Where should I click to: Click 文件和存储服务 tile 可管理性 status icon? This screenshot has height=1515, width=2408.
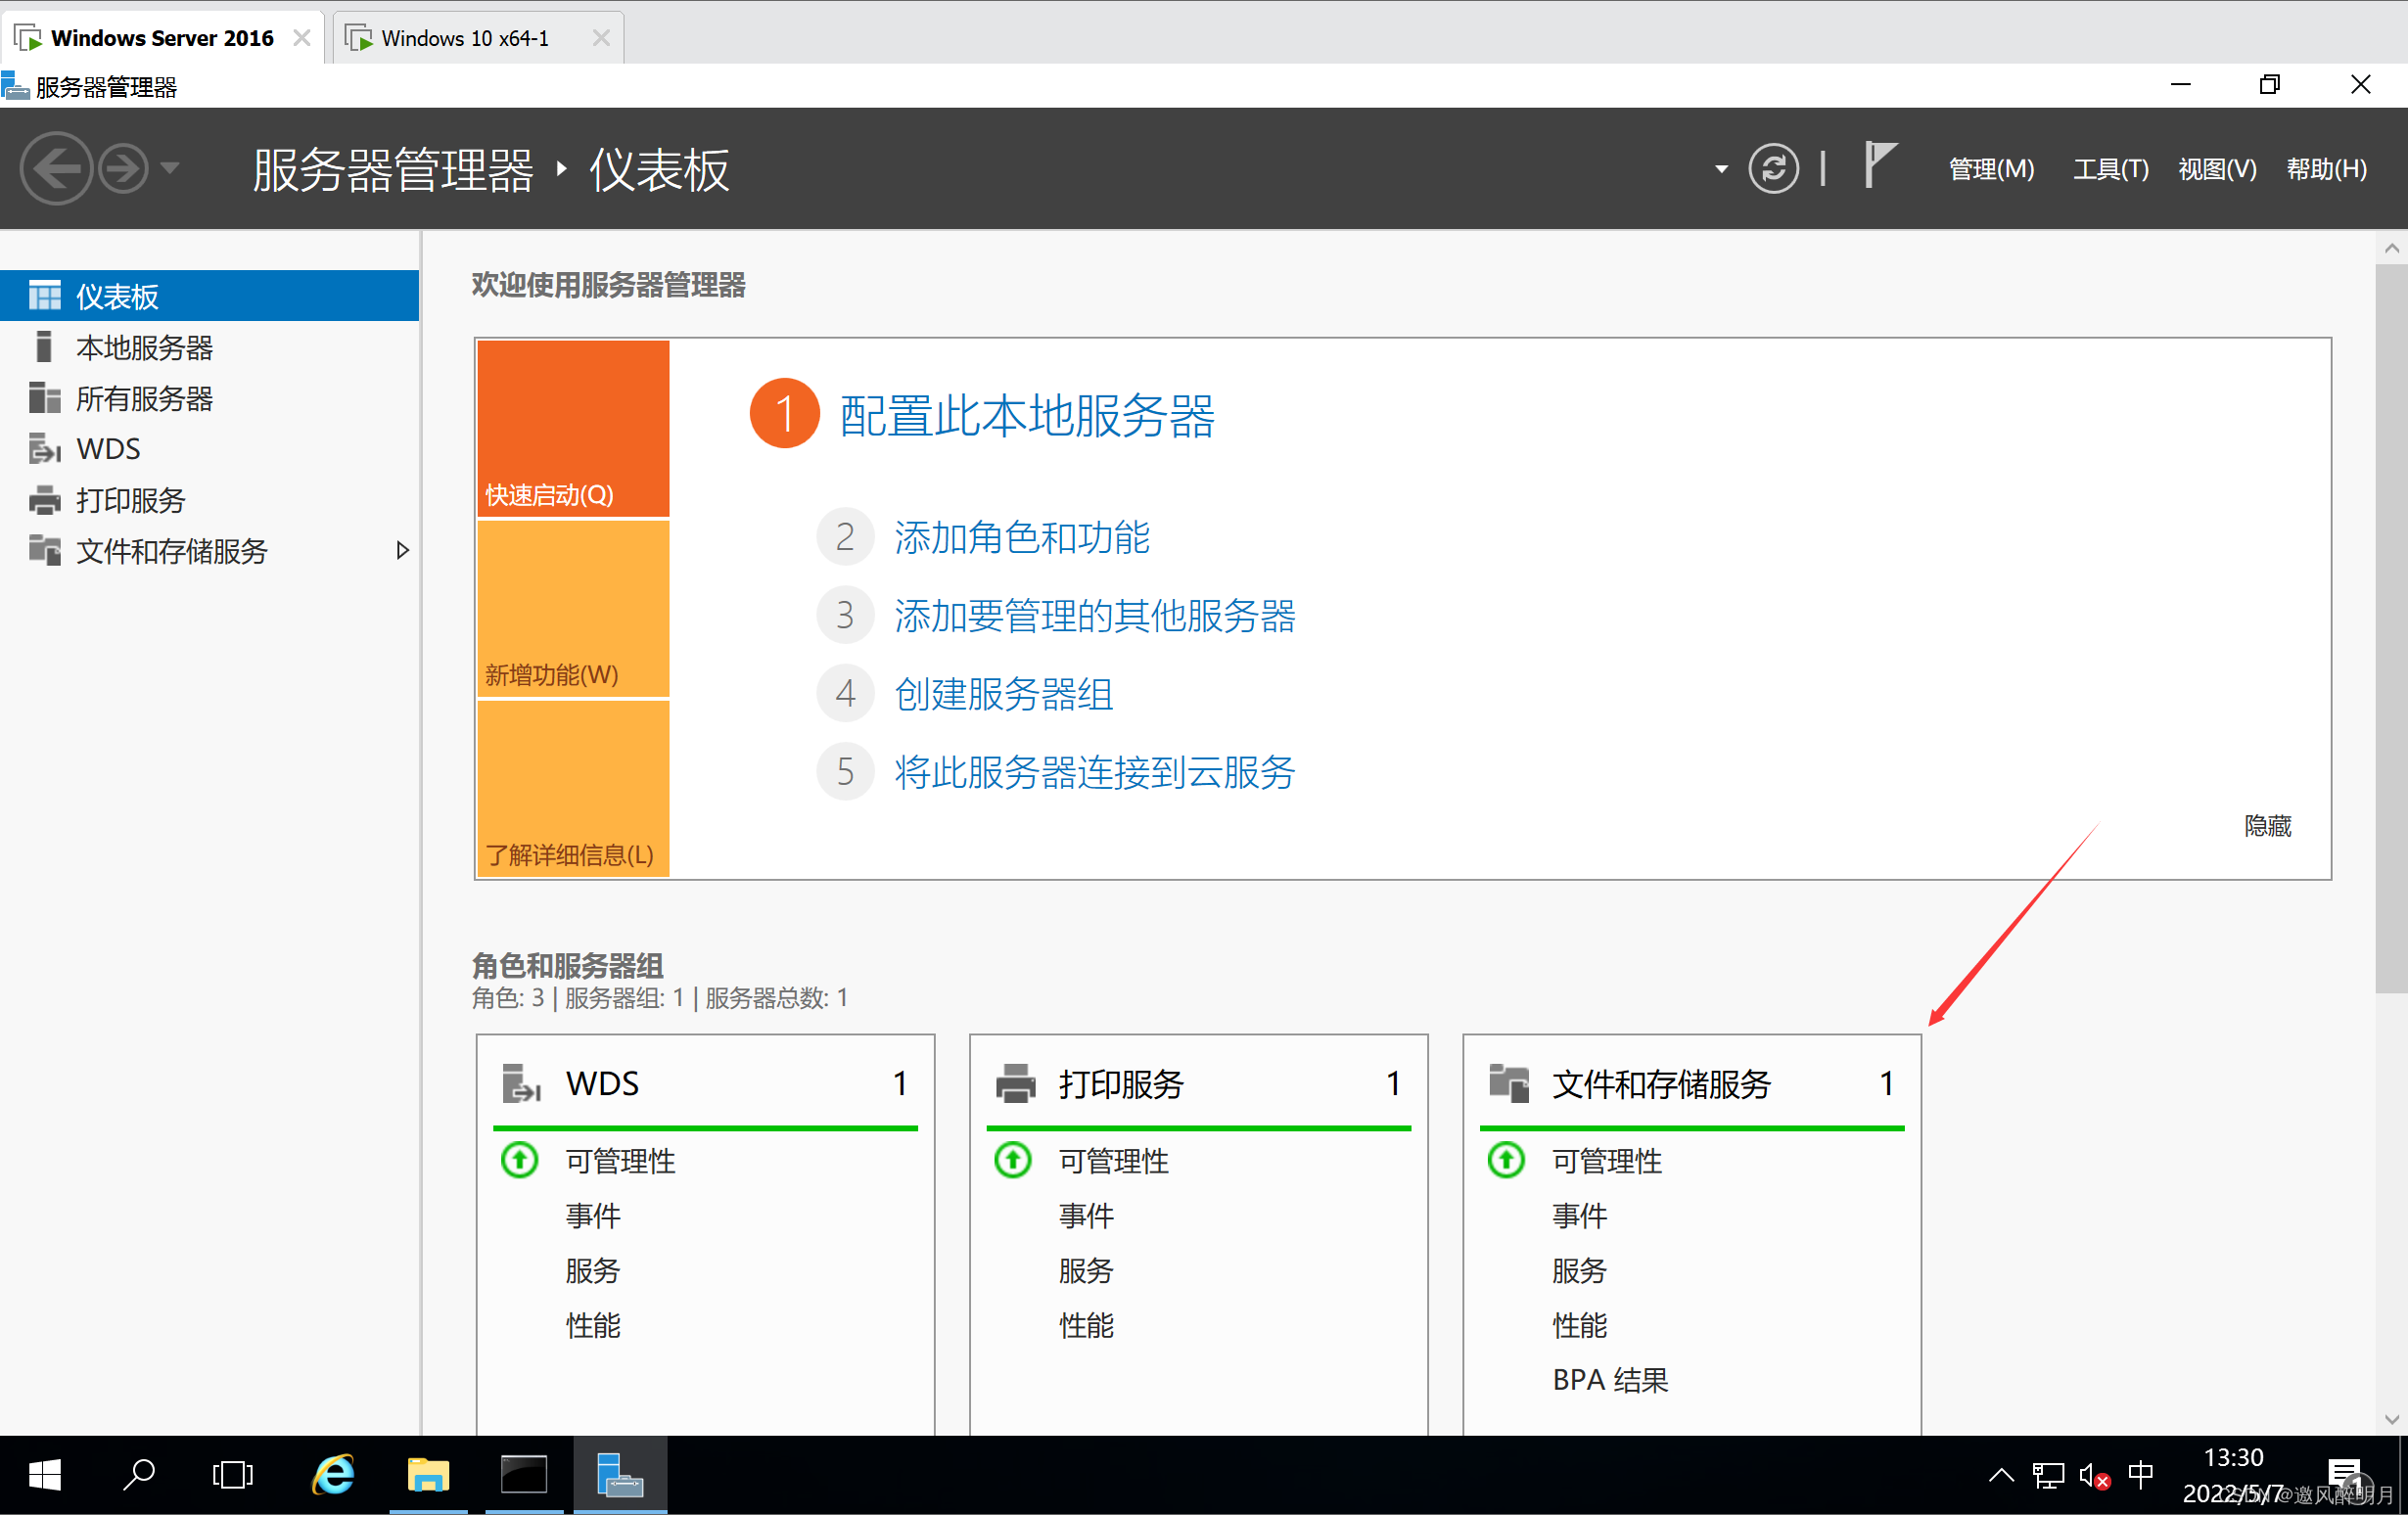(x=1506, y=1161)
